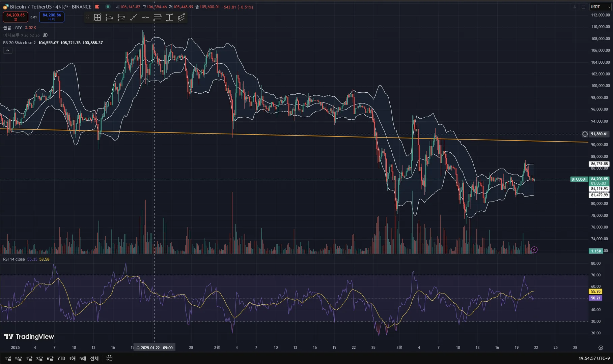Open the USDT currency dropdown
This screenshot has height=364, width=613.
click(x=600, y=7)
